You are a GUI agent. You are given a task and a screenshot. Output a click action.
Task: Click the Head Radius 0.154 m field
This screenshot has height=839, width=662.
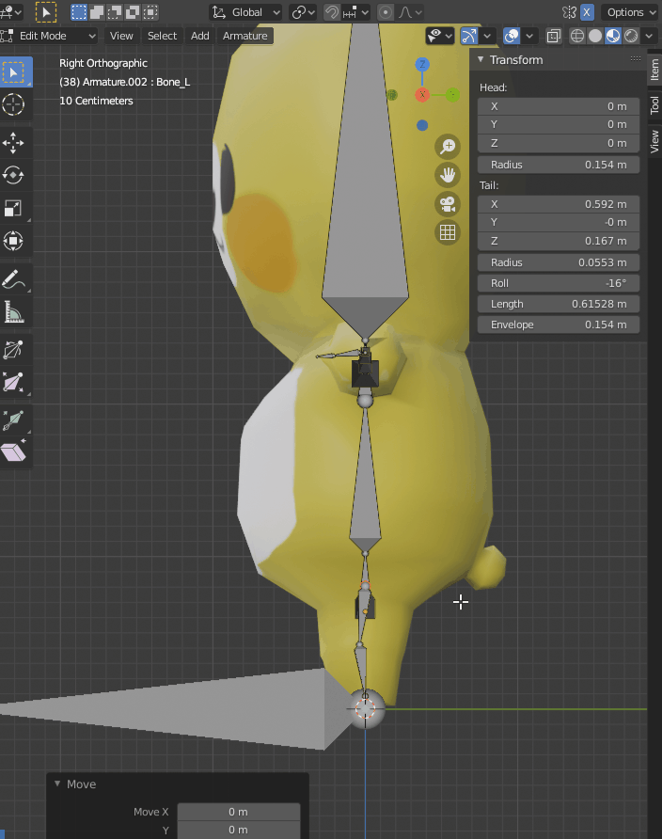click(x=559, y=165)
